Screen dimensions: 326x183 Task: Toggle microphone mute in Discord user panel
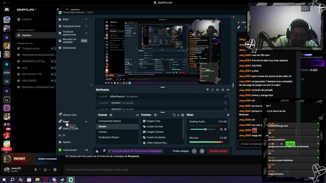pos(36,170)
